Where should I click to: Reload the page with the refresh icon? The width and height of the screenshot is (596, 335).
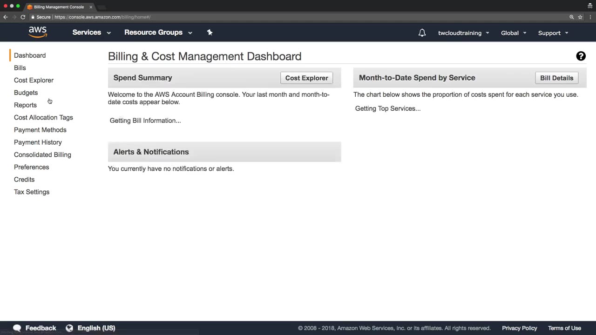[23, 17]
